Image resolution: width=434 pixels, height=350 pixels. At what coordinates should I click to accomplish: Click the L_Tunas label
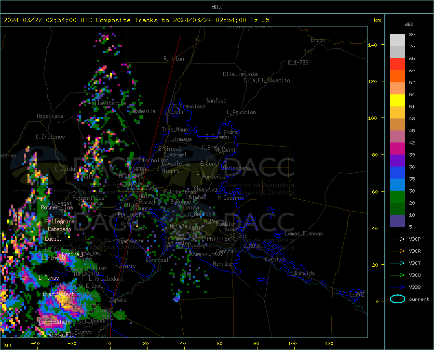(x=49, y=278)
